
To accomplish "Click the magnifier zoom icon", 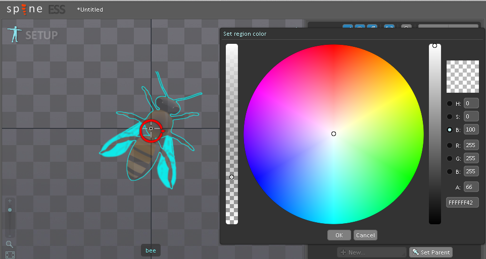I will 10,244.
